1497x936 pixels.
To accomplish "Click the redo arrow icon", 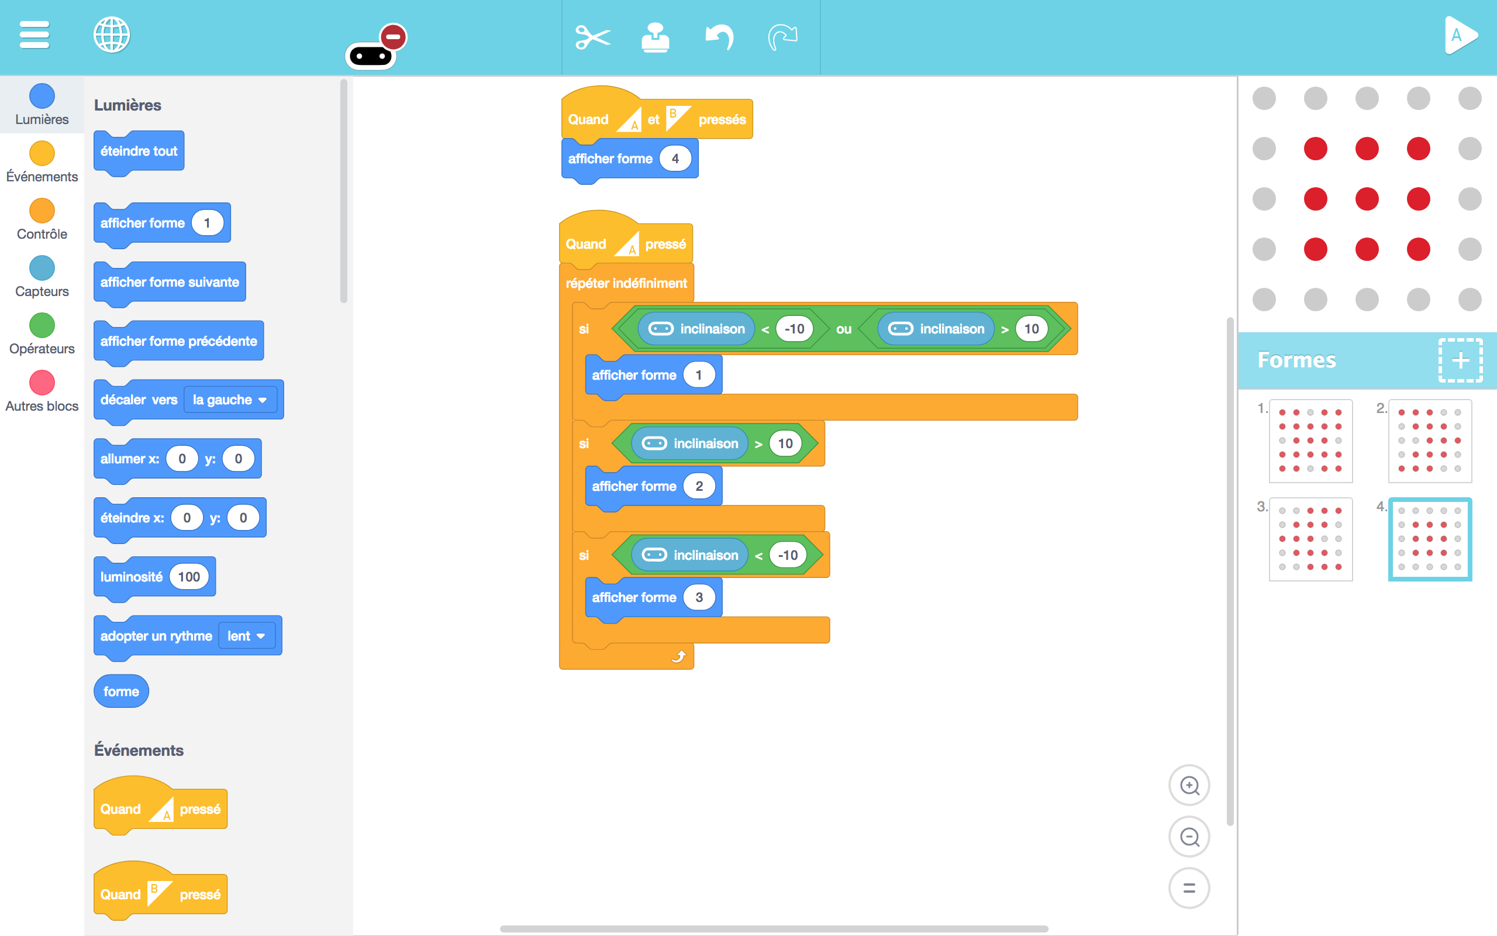I will (782, 37).
